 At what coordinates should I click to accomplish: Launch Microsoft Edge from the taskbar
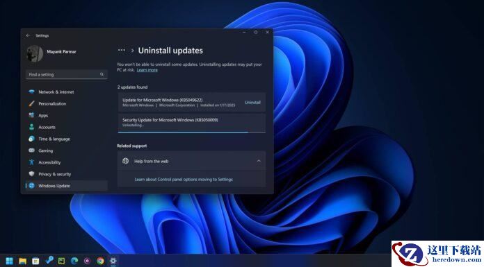click(x=74, y=261)
